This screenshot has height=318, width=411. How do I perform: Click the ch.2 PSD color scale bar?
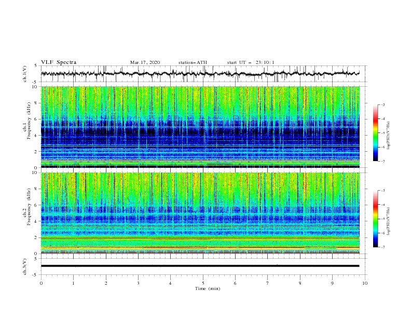(x=375, y=219)
